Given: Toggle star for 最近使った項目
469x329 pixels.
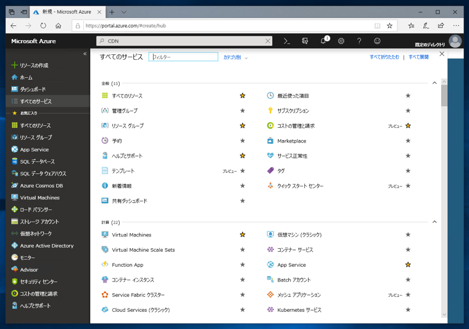Looking at the screenshot, I should (408, 96).
